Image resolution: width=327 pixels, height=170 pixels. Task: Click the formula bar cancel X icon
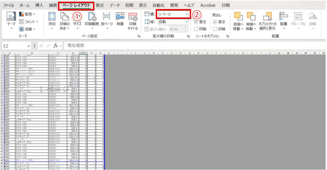41,45
